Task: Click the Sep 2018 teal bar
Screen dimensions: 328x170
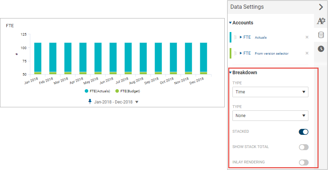Action: [x=158, y=57]
